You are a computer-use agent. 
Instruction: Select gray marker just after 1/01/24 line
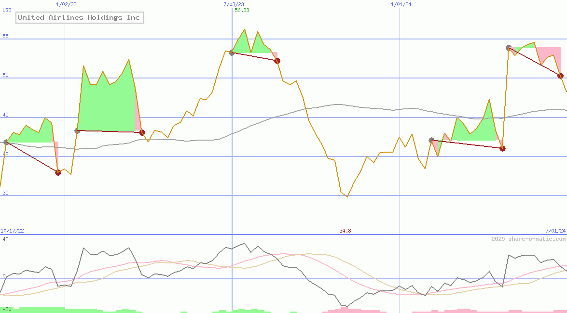[431, 140]
